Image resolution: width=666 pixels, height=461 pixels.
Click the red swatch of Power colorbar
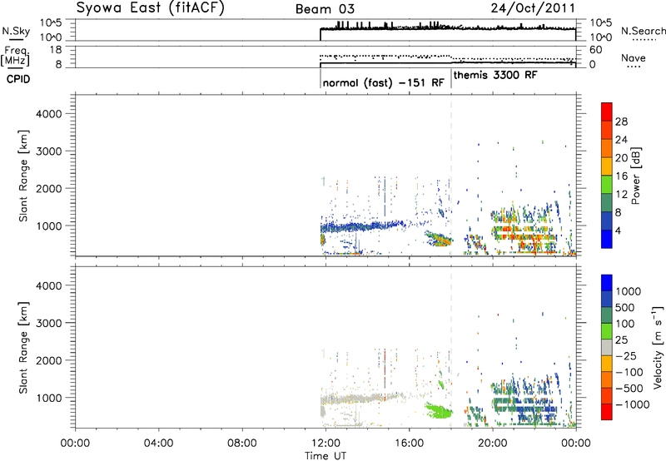click(x=607, y=112)
